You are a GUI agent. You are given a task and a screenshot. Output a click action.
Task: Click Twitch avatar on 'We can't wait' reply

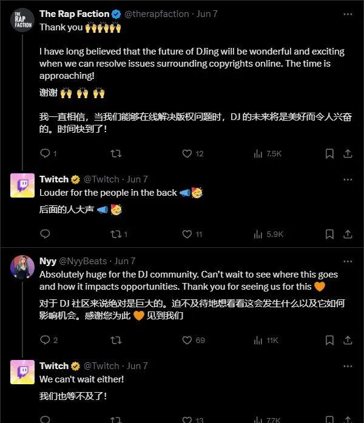click(22, 371)
